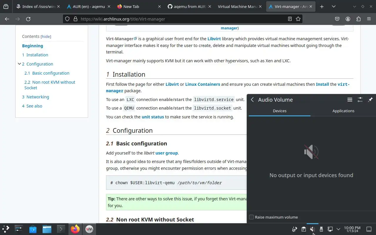Open Firefox View tab overview icon
376x235 pixels.
coord(6,6)
